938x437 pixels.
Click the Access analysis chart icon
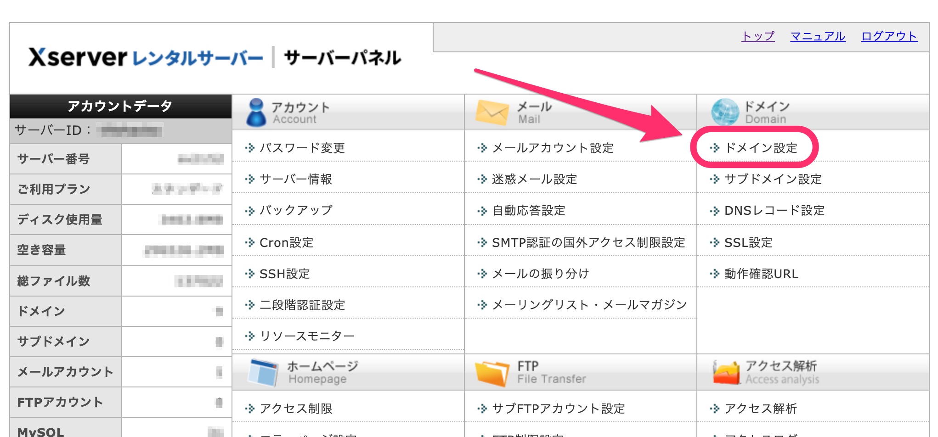coord(726,372)
